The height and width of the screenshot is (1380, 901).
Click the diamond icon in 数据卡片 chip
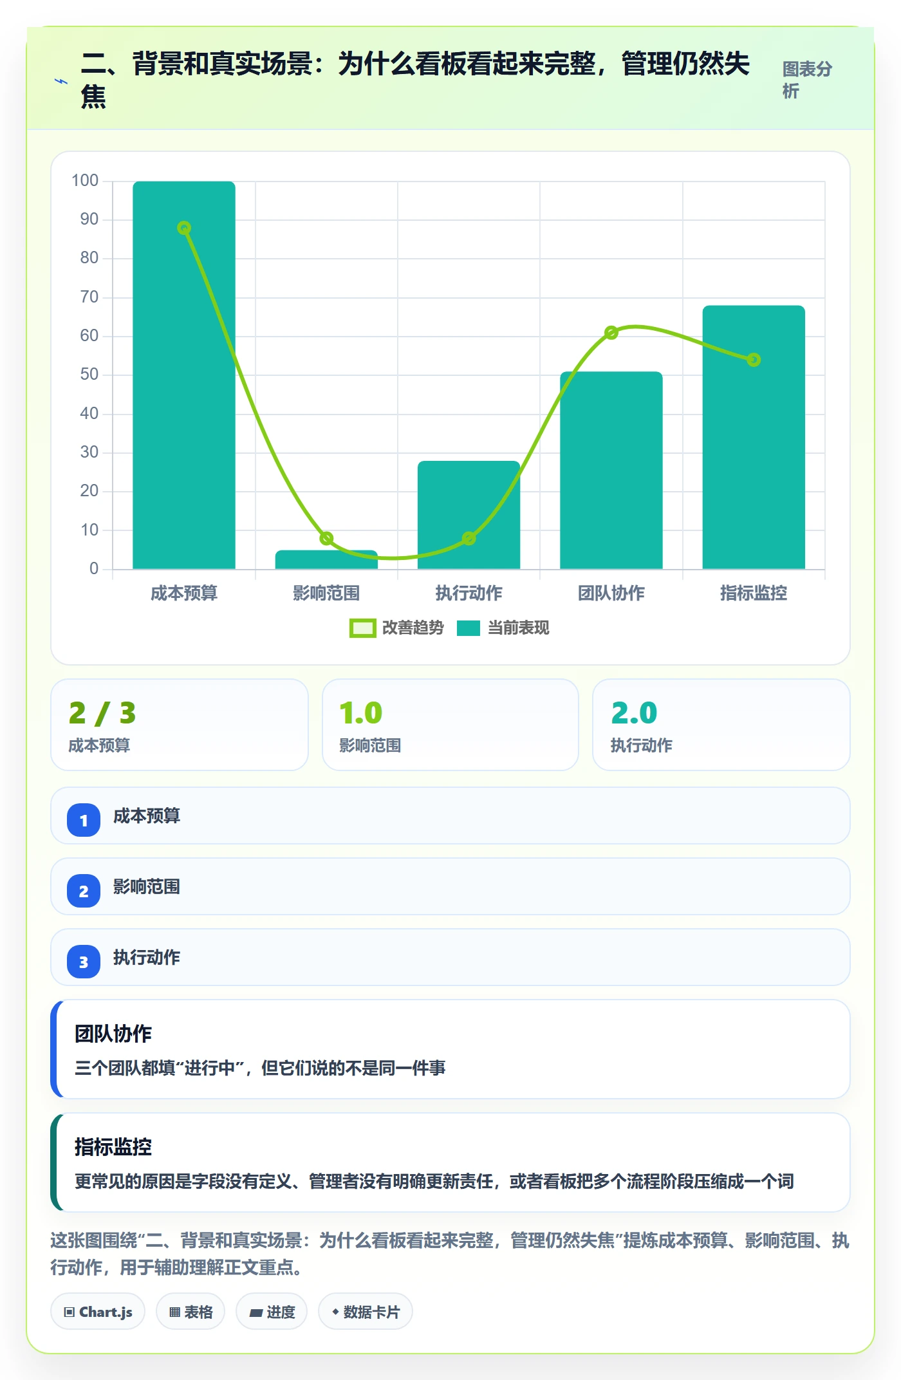(x=335, y=1312)
